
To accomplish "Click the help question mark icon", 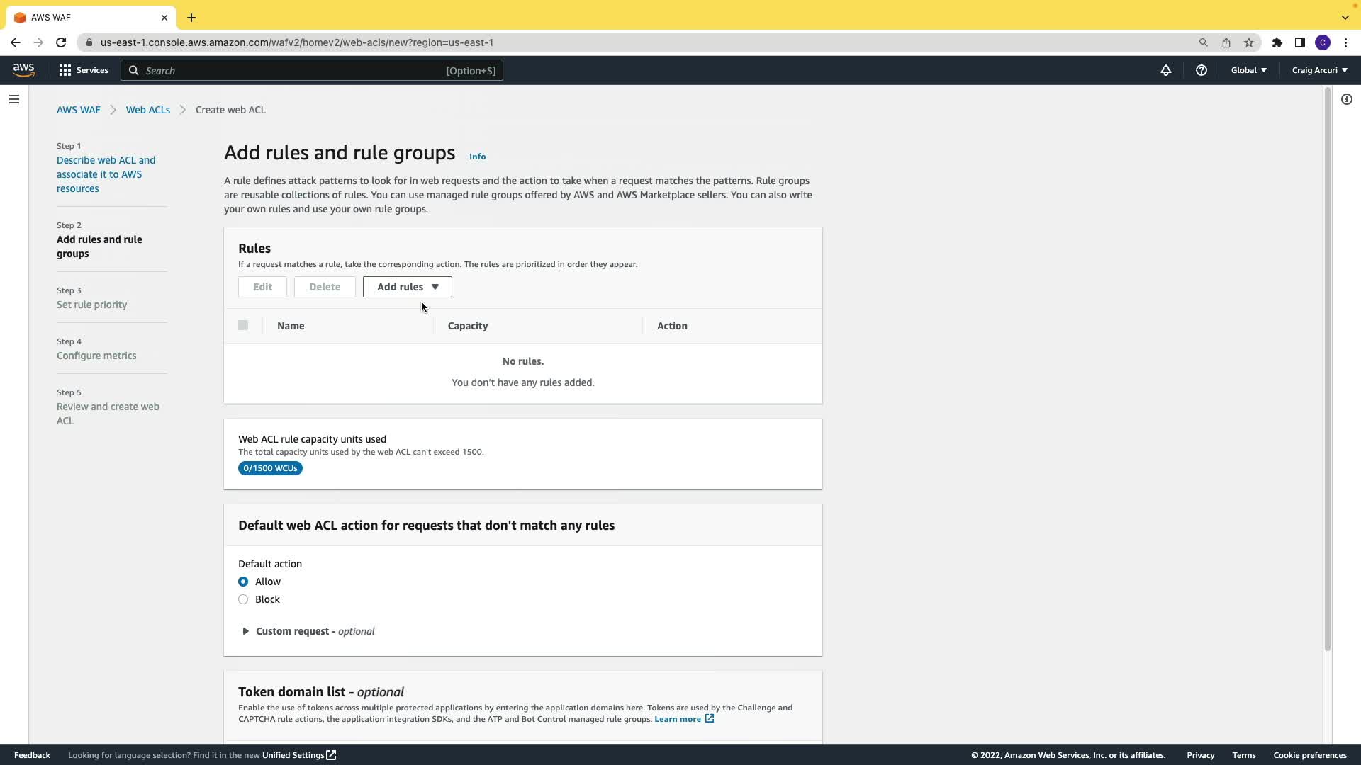I will pos(1201,70).
